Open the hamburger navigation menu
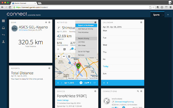The width and height of the screenshot is (173, 108). [x=3, y=21]
